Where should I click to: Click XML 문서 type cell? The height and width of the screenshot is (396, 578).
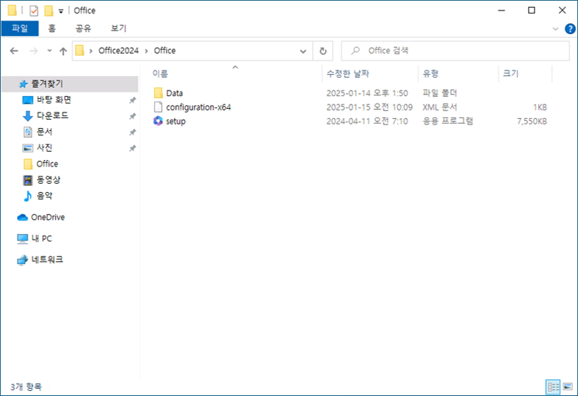(x=440, y=108)
